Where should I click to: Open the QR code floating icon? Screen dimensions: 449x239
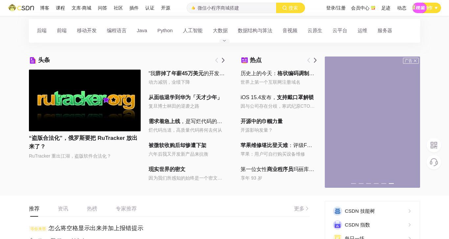434,145
